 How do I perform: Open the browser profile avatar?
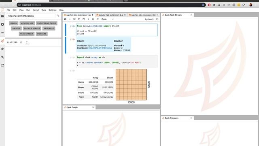251,5
